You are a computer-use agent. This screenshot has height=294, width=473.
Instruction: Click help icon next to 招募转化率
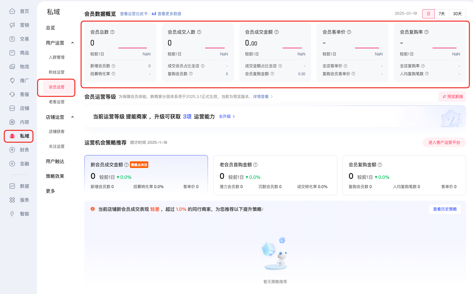[113, 74]
